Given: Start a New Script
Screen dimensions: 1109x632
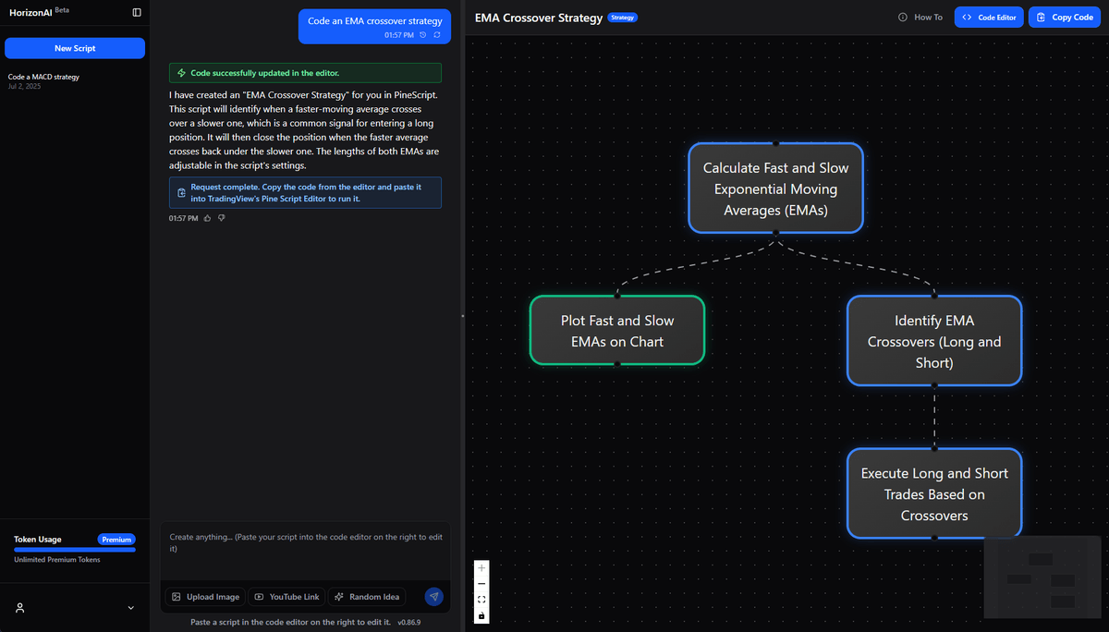Looking at the screenshot, I should pyautogui.click(x=74, y=48).
